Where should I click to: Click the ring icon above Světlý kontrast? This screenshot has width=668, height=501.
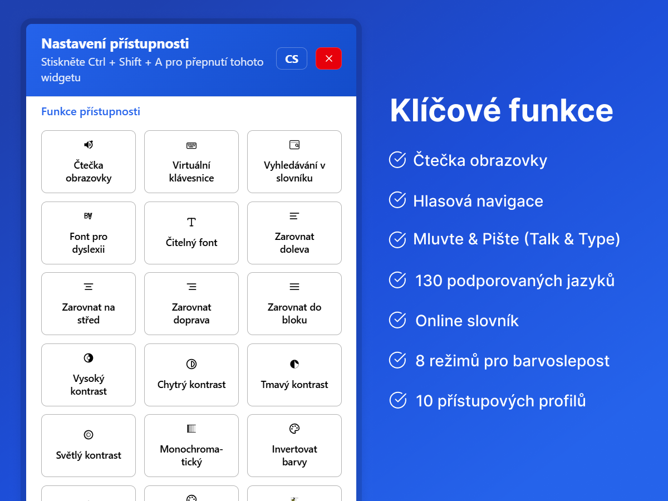click(x=89, y=435)
